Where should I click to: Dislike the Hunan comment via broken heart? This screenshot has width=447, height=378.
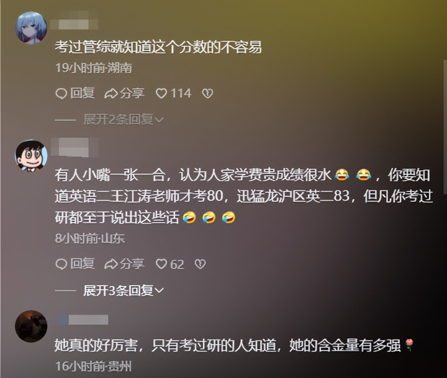coord(207,94)
